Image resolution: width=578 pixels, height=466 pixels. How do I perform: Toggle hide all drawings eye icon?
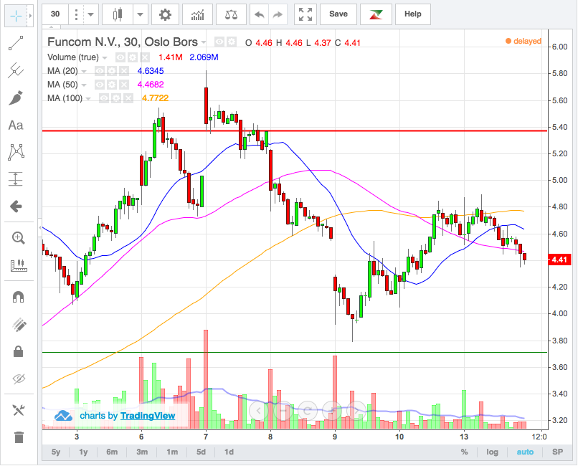click(x=18, y=379)
